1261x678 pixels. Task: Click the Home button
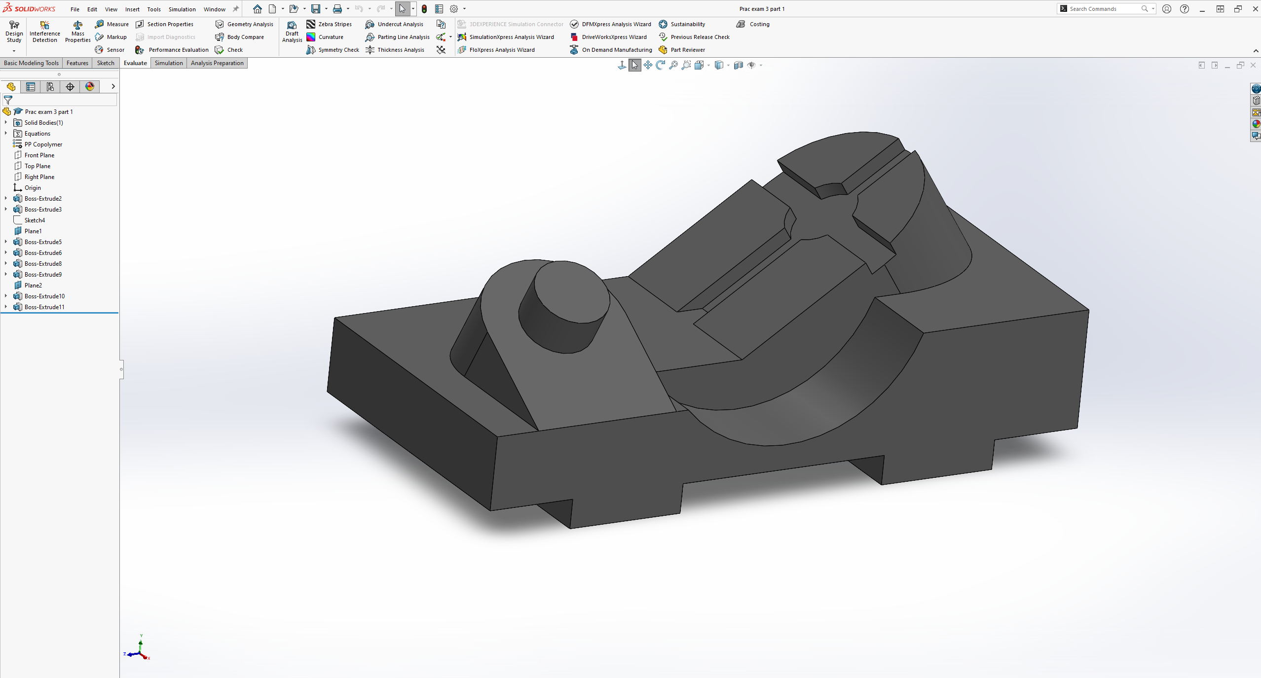[x=258, y=9]
